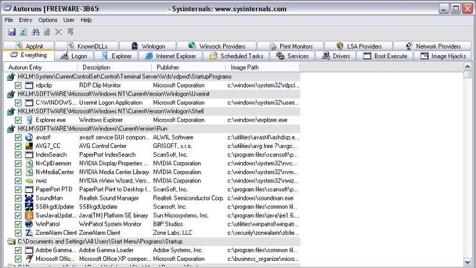Click the SoundMan entry icon
The image size is (476, 268).
[x=29, y=198]
